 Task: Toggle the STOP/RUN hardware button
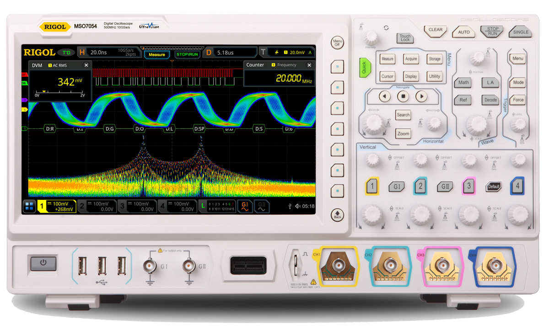tap(492, 31)
